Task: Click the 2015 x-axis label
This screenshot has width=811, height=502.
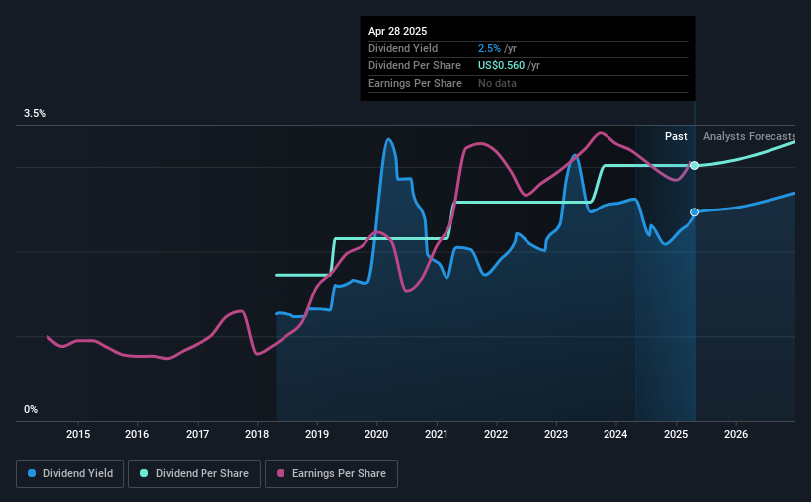Action: 78,434
